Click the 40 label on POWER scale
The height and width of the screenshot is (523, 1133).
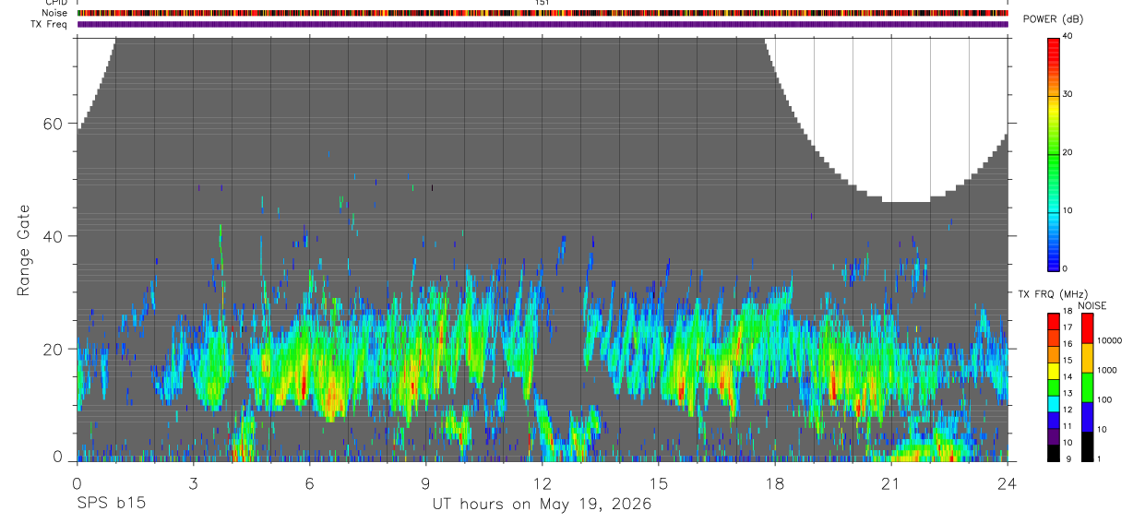point(1067,37)
